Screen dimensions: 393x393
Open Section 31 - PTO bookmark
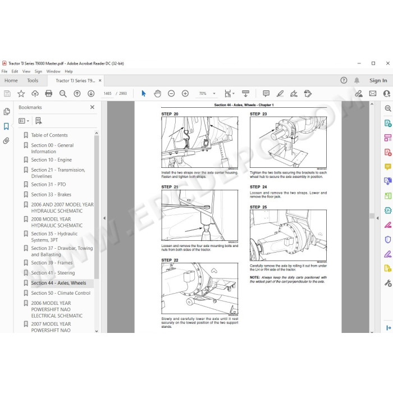48,184
